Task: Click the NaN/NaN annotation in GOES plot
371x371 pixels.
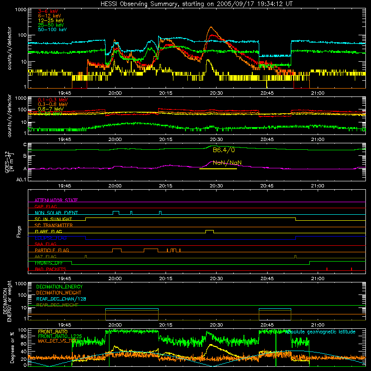Action: (x=227, y=163)
